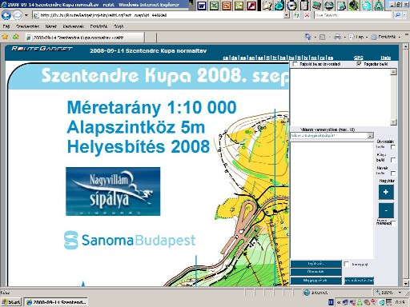
Task: Open the search provider dropdown arrow
Action: pos(405,15)
